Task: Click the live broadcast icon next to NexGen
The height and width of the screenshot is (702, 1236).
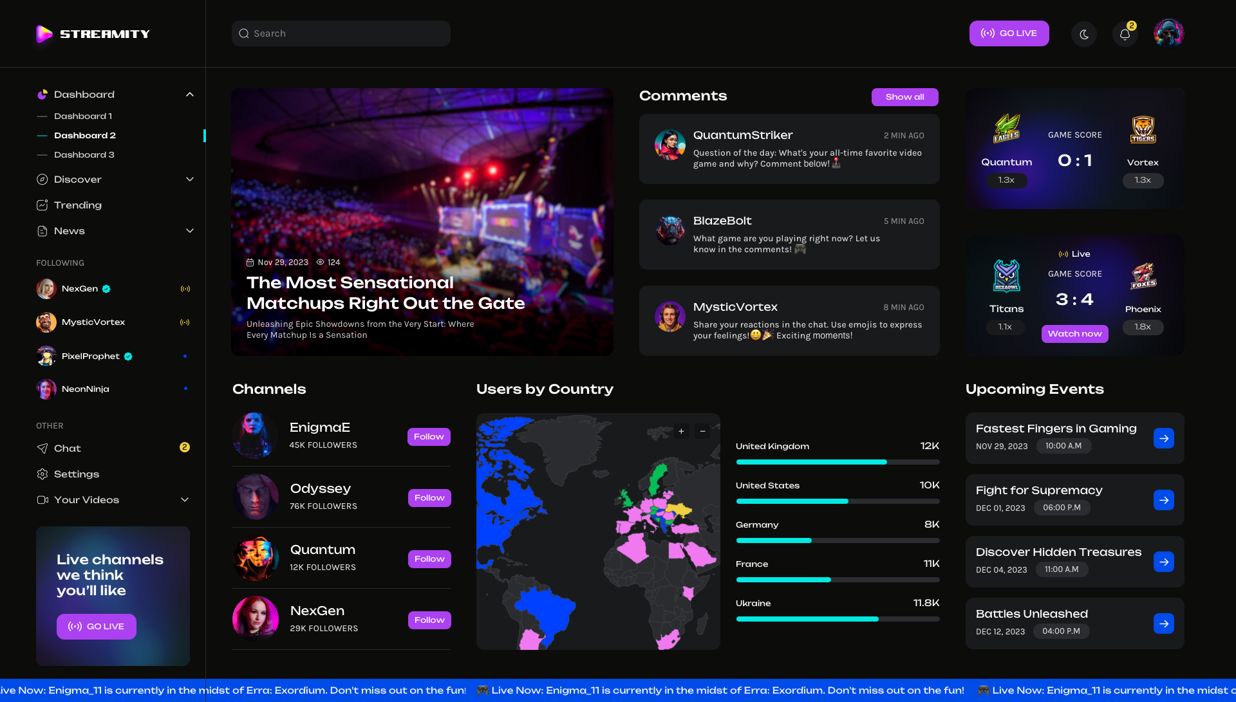Action: click(185, 288)
